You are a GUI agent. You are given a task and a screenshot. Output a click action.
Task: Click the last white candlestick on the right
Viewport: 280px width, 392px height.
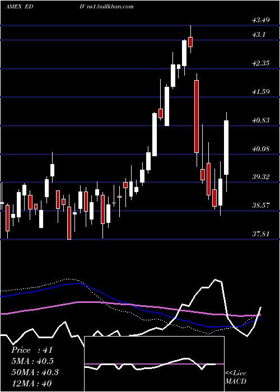(226, 147)
